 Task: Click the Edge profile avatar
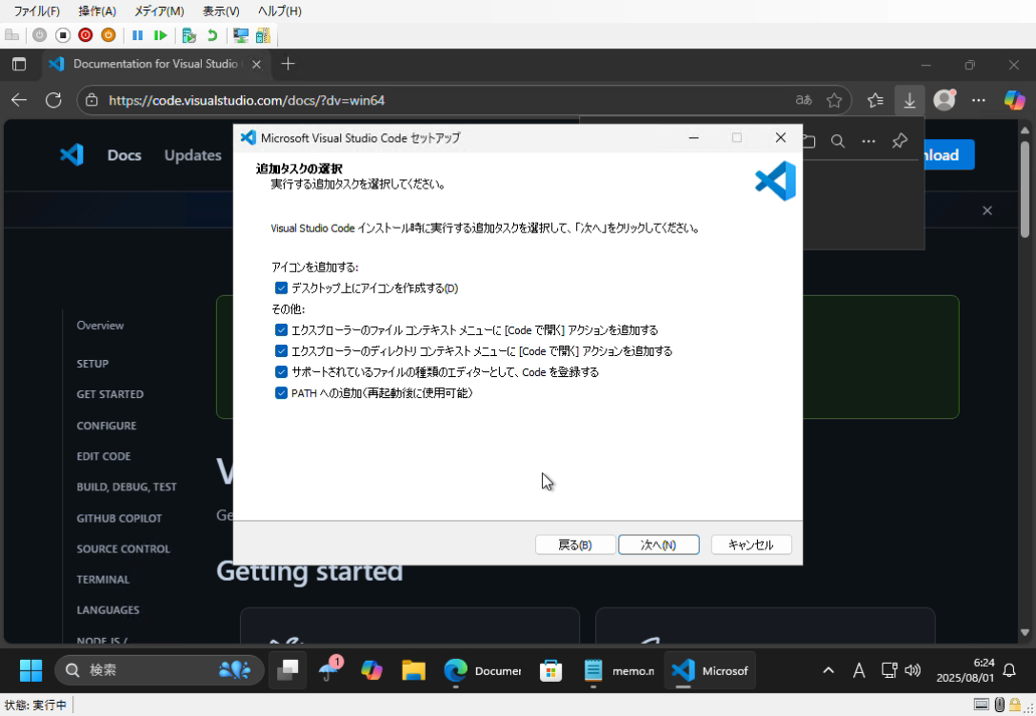pyautogui.click(x=945, y=100)
